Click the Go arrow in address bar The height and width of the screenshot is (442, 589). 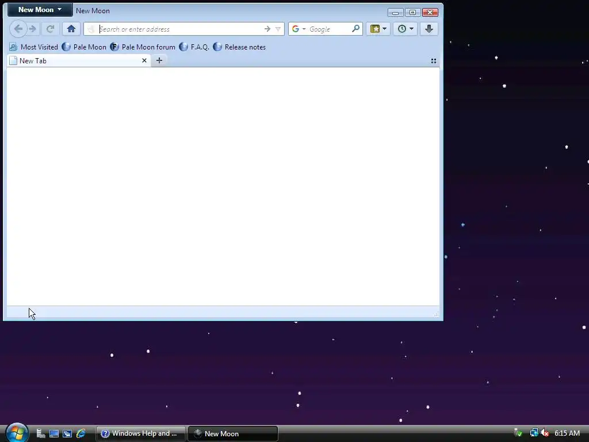tap(267, 29)
